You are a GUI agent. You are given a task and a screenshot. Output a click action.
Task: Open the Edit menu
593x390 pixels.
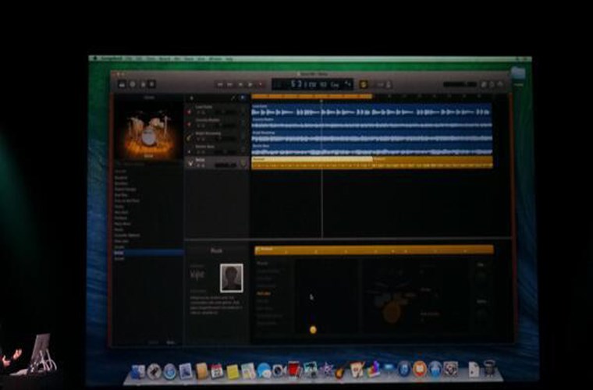tap(139, 59)
